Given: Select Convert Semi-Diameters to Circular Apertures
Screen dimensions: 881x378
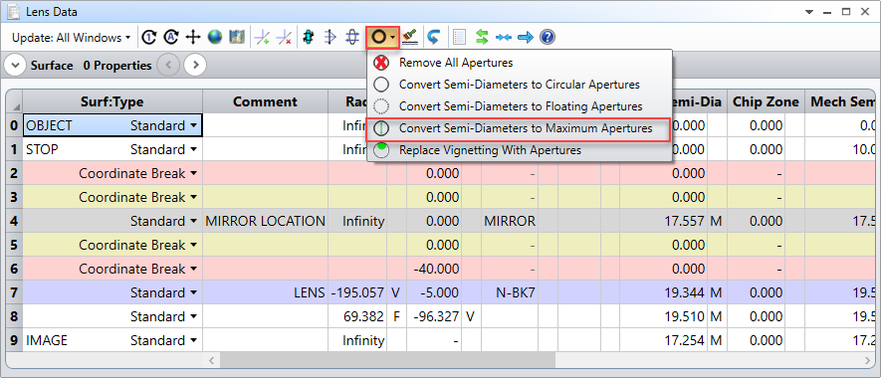Looking at the screenshot, I should click(520, 85).
